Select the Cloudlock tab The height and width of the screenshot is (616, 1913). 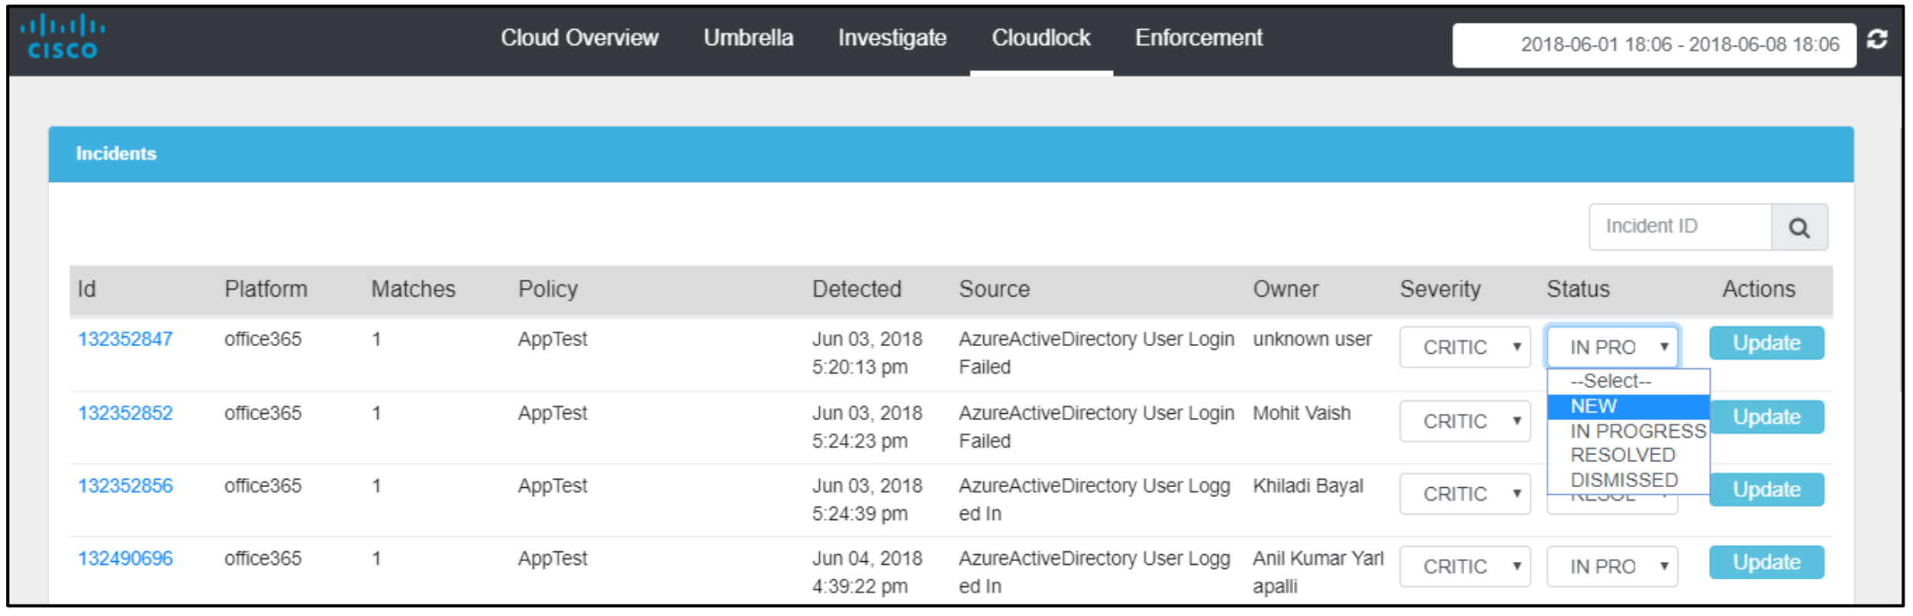coord(1041,37)
